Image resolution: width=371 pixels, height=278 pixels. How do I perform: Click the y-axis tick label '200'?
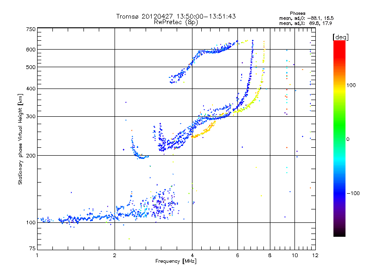pos(31,156)
